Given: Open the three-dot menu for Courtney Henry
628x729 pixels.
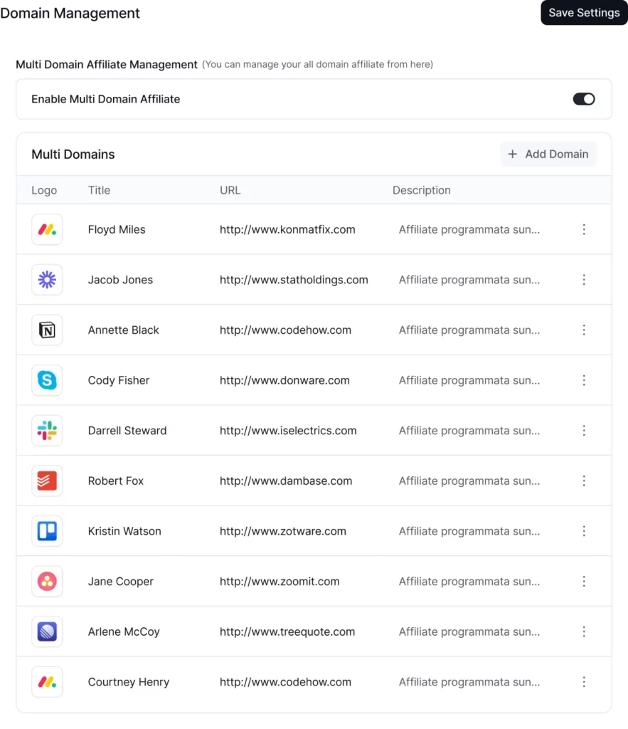Looking at the screenshot, I should 584,682.
